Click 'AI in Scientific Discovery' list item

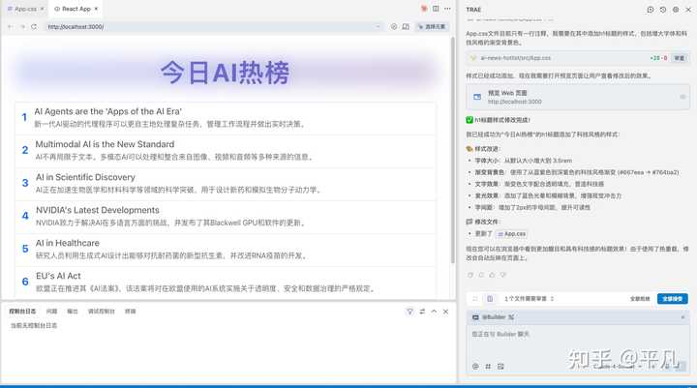click(226, 184)
